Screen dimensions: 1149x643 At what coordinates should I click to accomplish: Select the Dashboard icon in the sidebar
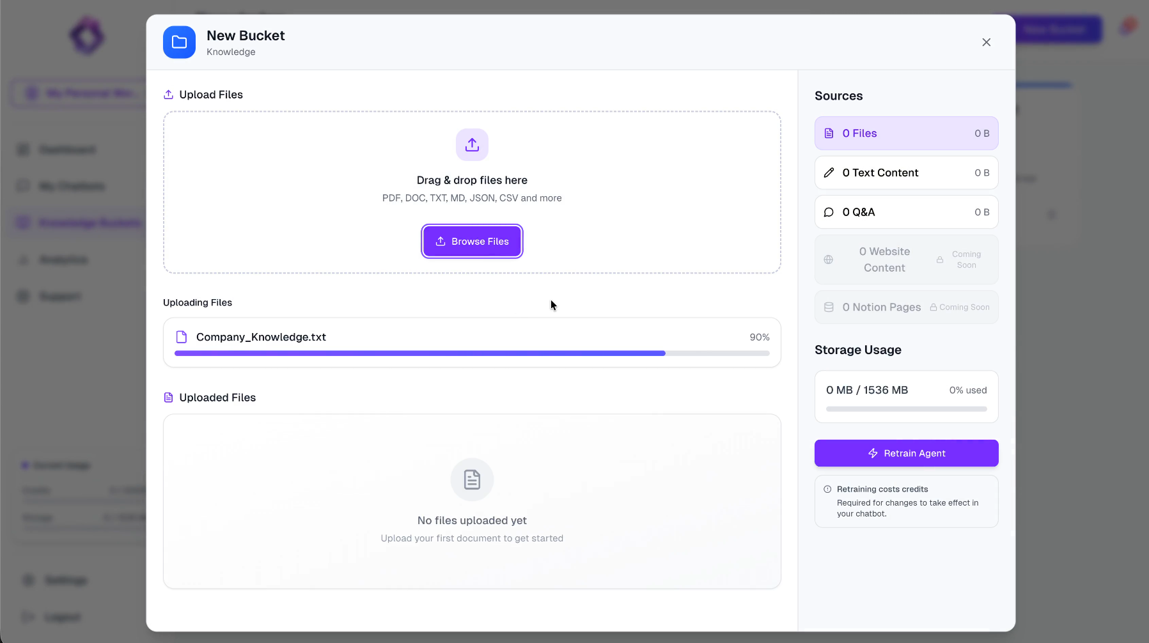tap(23, 149)
